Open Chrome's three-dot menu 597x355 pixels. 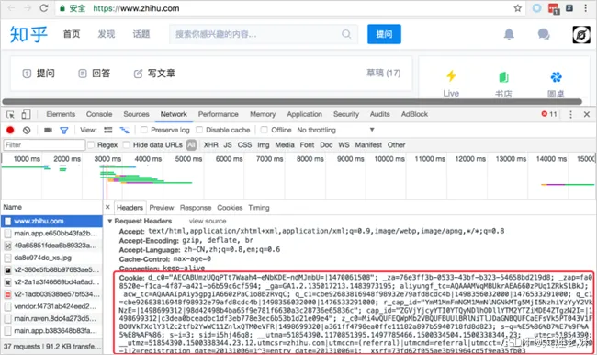(586, 8)
